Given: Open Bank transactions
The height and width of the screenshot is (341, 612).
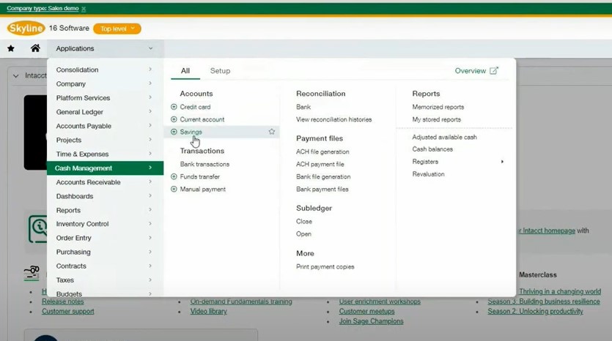Looking at the screenshot, I should click(x=204, y=164).
